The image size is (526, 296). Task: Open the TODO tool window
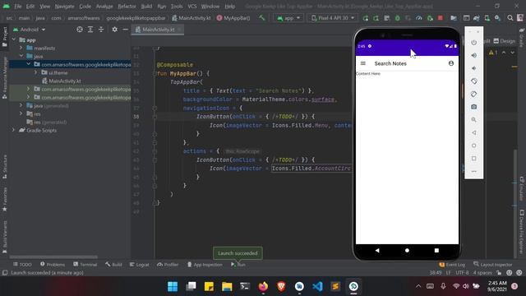[22, 265]
